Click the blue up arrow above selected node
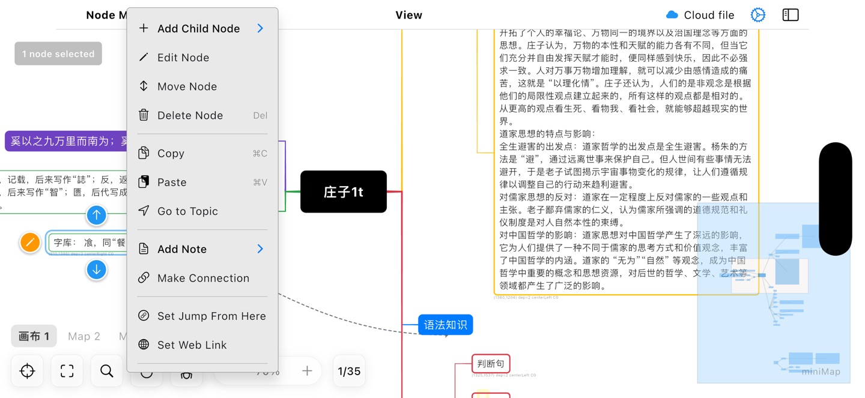The width and height of the screenshot is (865, 398). (96, 215)
